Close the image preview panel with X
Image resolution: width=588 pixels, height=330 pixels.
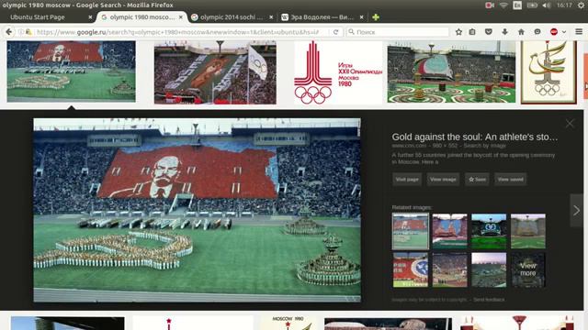(x=570, y=124)
